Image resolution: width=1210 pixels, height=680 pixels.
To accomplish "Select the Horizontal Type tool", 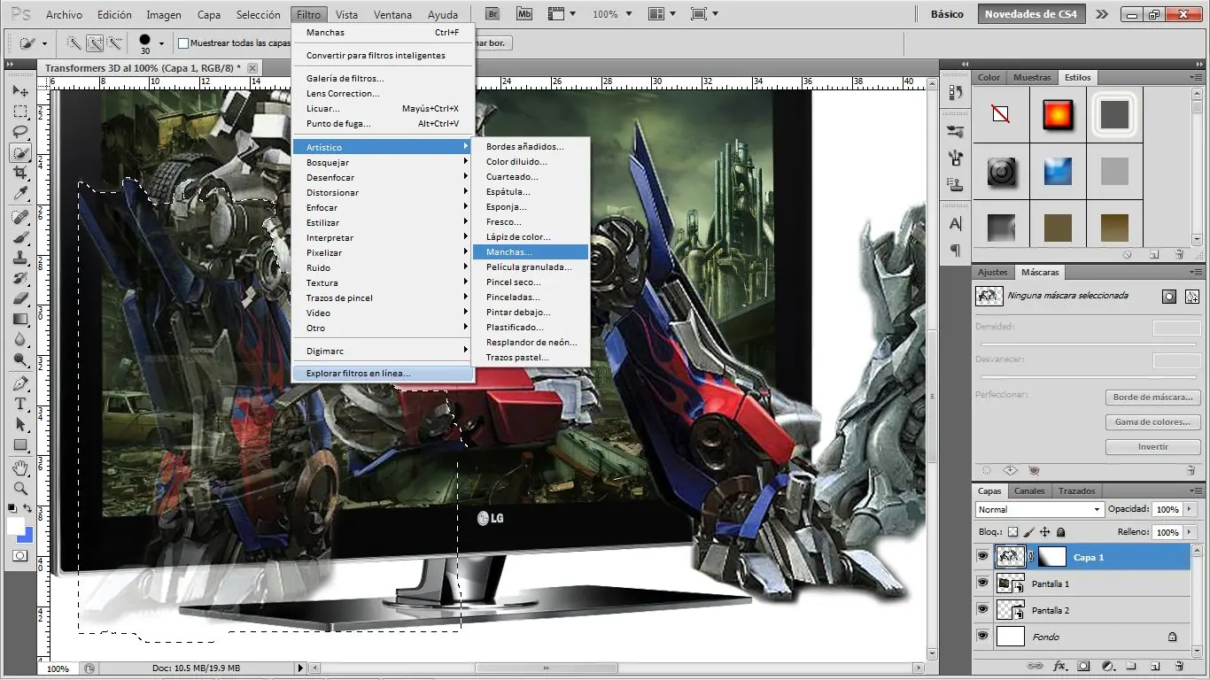I will pyautogui.click(x=20, y=404).
